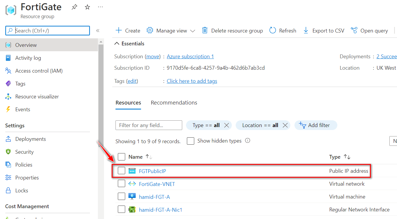This screenshot has height=219, width=397.
Task: Open Overview in the sidebar
Action: pyautogui.click(x=49, y=45)
